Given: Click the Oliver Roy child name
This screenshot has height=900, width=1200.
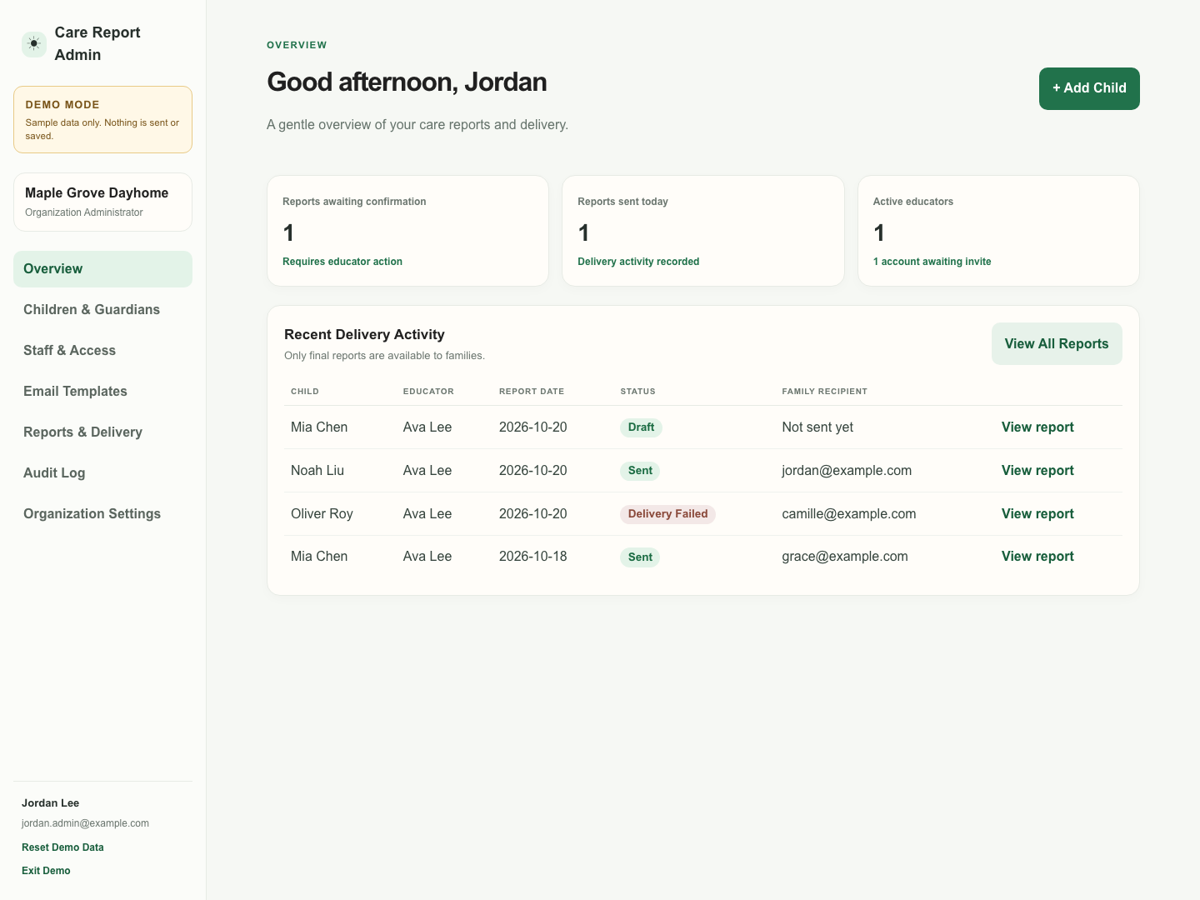Looking at the screenshot, I should (322, 514).
